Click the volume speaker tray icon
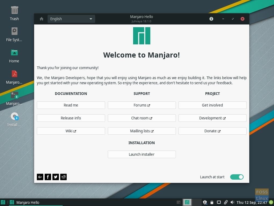 point(232,202)
